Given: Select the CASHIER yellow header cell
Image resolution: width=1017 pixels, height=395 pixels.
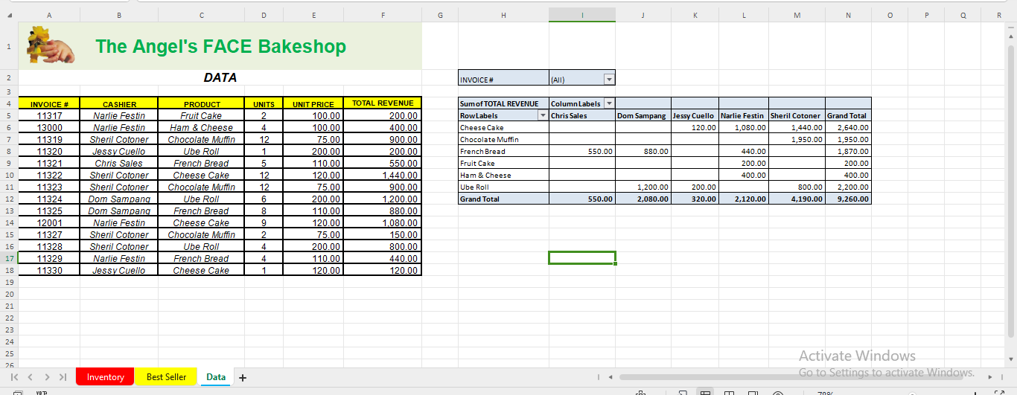Looking at the screenshot, I should [119, 103].
